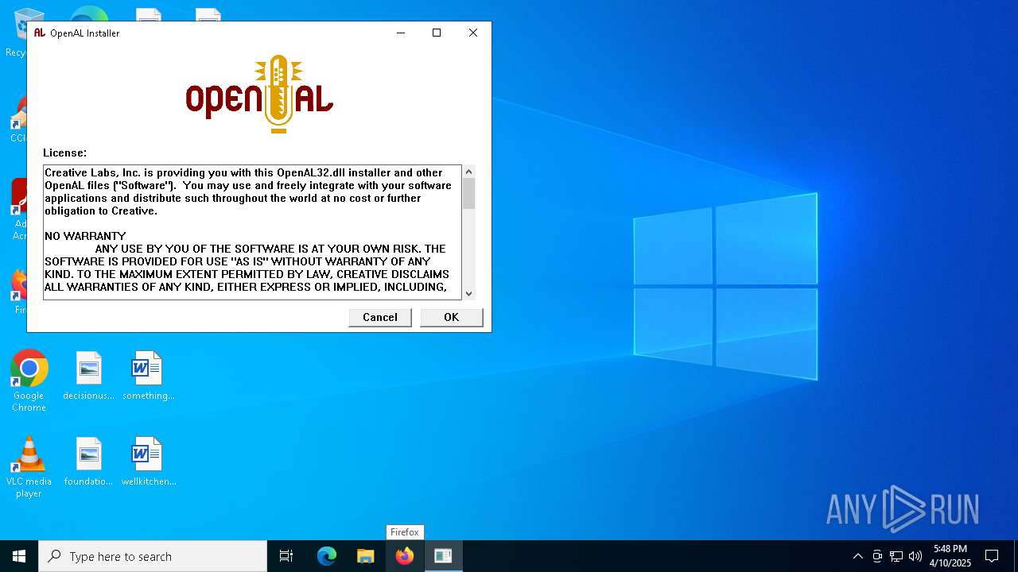The height and width of the screenshot is (572, 1018).
Task: Close the OpenAL Installer window
Action: pos(472,33)
